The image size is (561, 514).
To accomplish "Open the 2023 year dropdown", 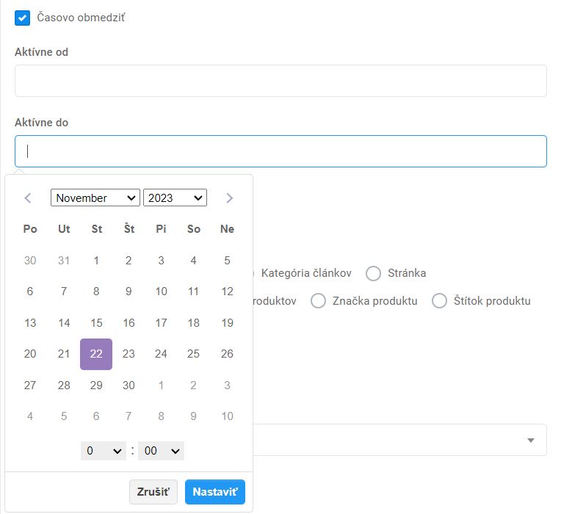I will (x=175, y=198).
